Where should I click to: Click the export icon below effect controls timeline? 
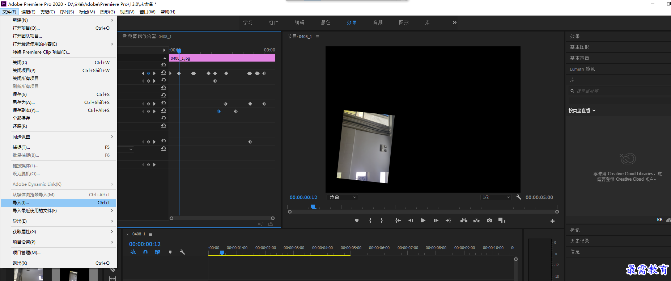tap(270, 224)
